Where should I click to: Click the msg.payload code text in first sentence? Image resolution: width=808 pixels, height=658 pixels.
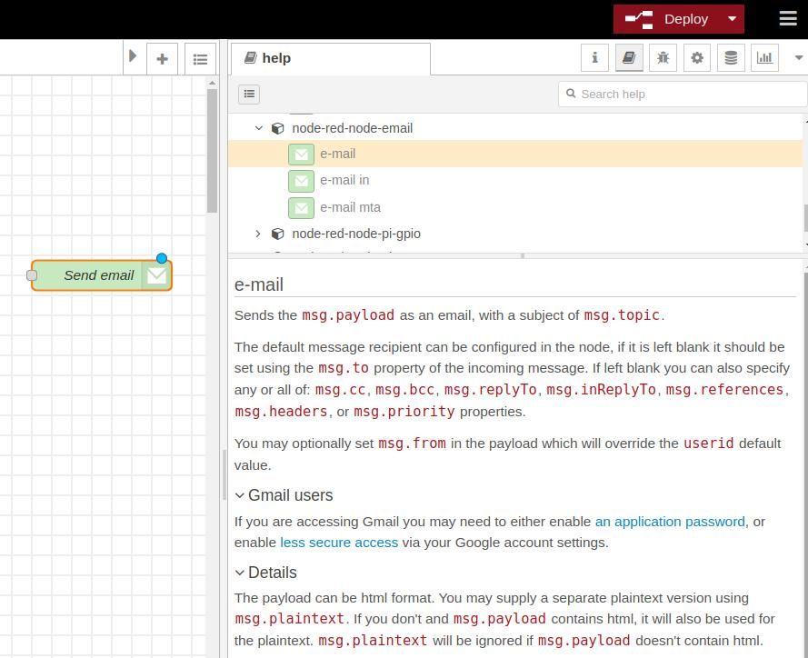348,314
